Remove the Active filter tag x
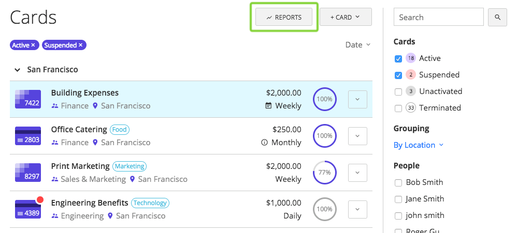 click(x=33, y=45)
